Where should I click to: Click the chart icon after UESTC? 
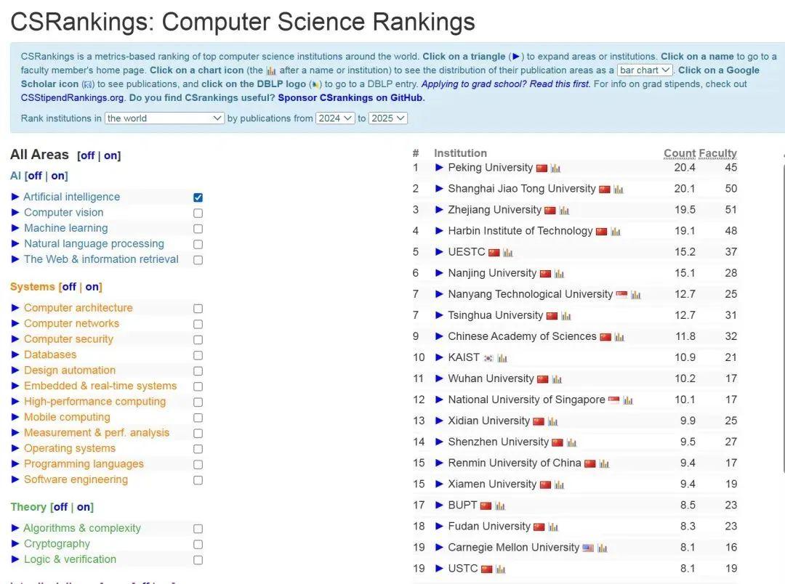[508, 253]
